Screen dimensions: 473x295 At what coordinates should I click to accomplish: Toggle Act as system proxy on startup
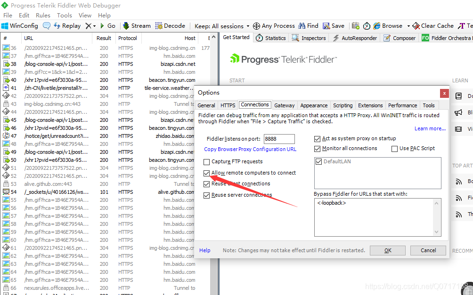pyautogui.click(x=317, y=139)
